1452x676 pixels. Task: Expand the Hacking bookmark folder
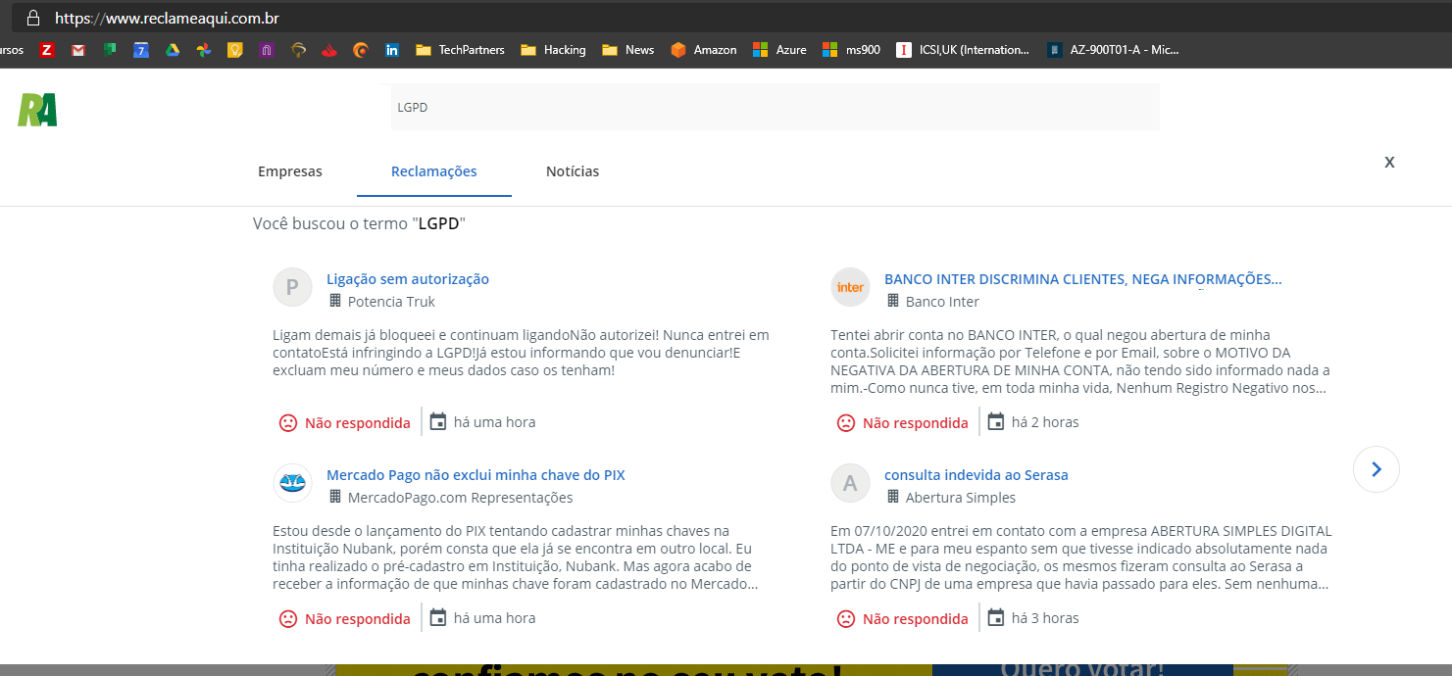click(x=554, y=50)
